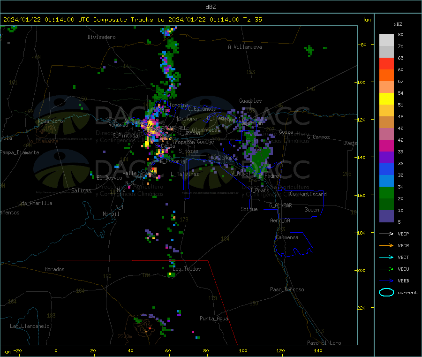
Task: Click the intense radar echo cell over San Rafael
Action: 151,127
